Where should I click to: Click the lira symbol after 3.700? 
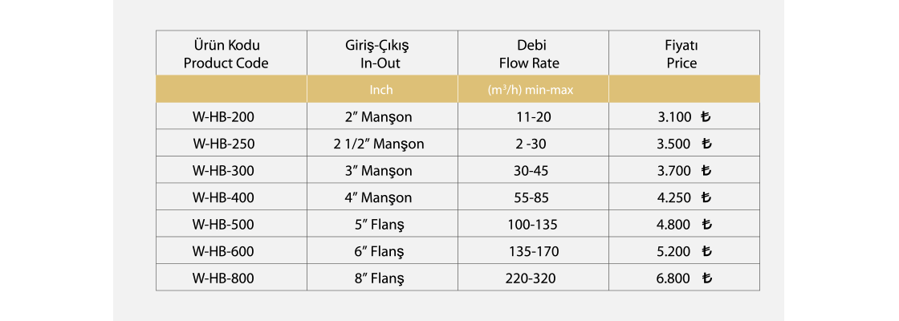706,171
